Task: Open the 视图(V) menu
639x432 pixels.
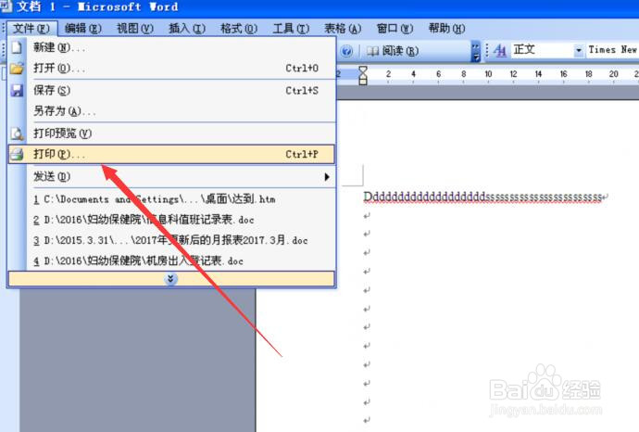Action: (135, 29)
